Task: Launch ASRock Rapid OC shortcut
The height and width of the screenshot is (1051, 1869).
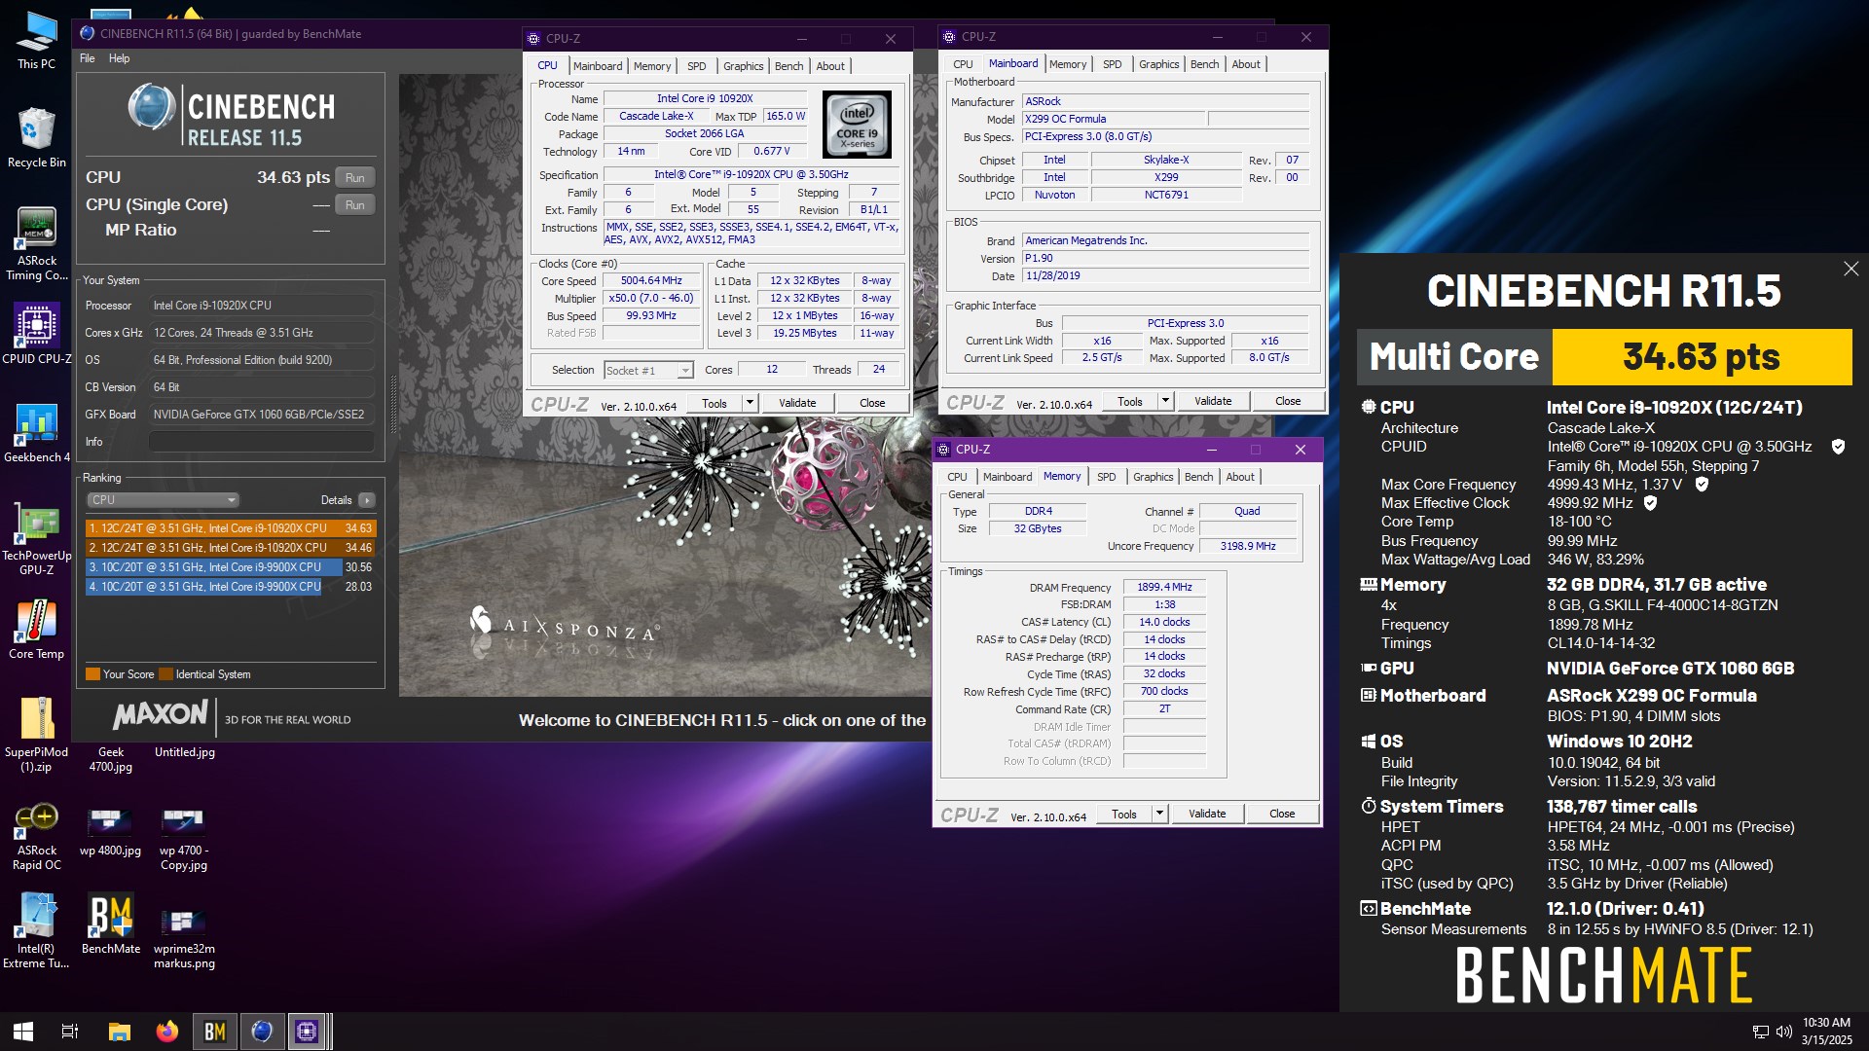Action: pyautogui.click(x=36, y=837)
